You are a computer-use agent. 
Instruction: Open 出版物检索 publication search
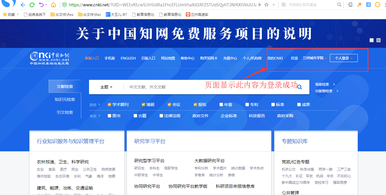pyautogui.click(x=327, y=91)
